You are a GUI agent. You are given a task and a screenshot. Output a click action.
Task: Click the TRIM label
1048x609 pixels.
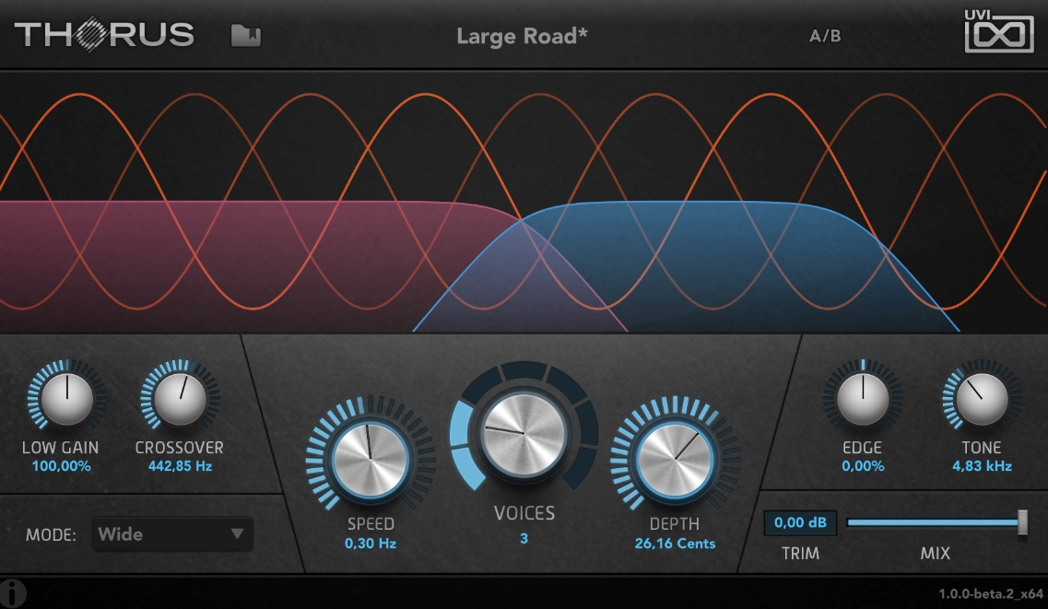[800, 553]
